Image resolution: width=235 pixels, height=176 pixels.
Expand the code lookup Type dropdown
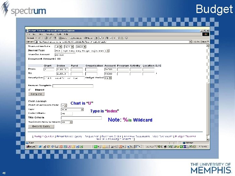82,110
